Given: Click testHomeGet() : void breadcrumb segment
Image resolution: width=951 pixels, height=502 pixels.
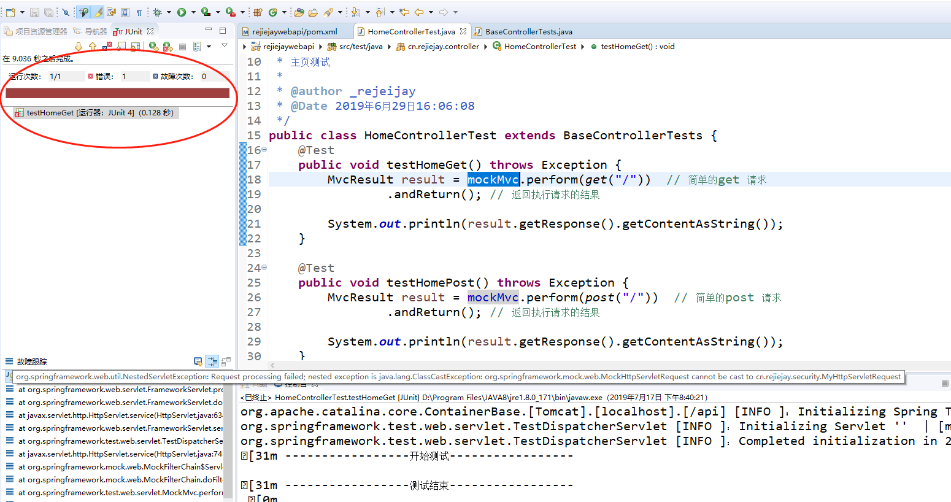Looking at the screenshot, I should pyautogui.click(x=633, y=47).
